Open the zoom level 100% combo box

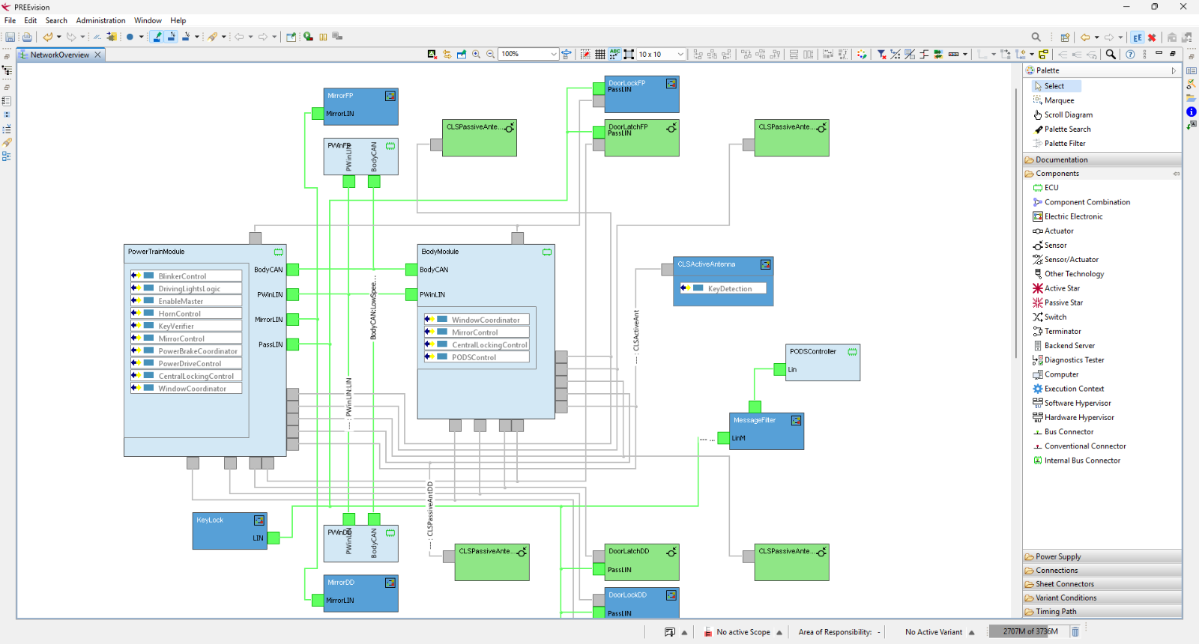pyautogui.click(x=528, y=54)
